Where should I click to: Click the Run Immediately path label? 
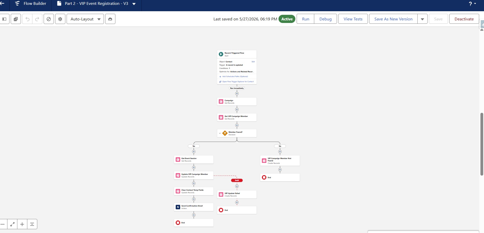[x=237, y=88]
